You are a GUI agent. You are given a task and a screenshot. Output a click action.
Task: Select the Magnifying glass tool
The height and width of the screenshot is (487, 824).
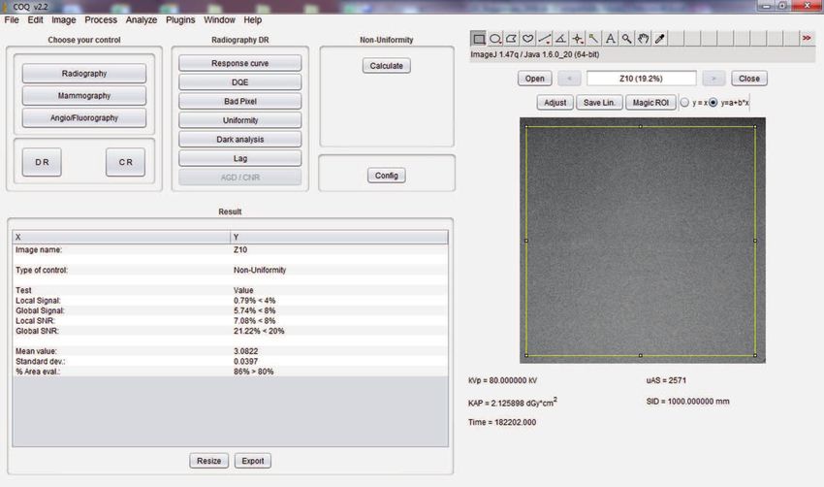click(x=626, y=39)
